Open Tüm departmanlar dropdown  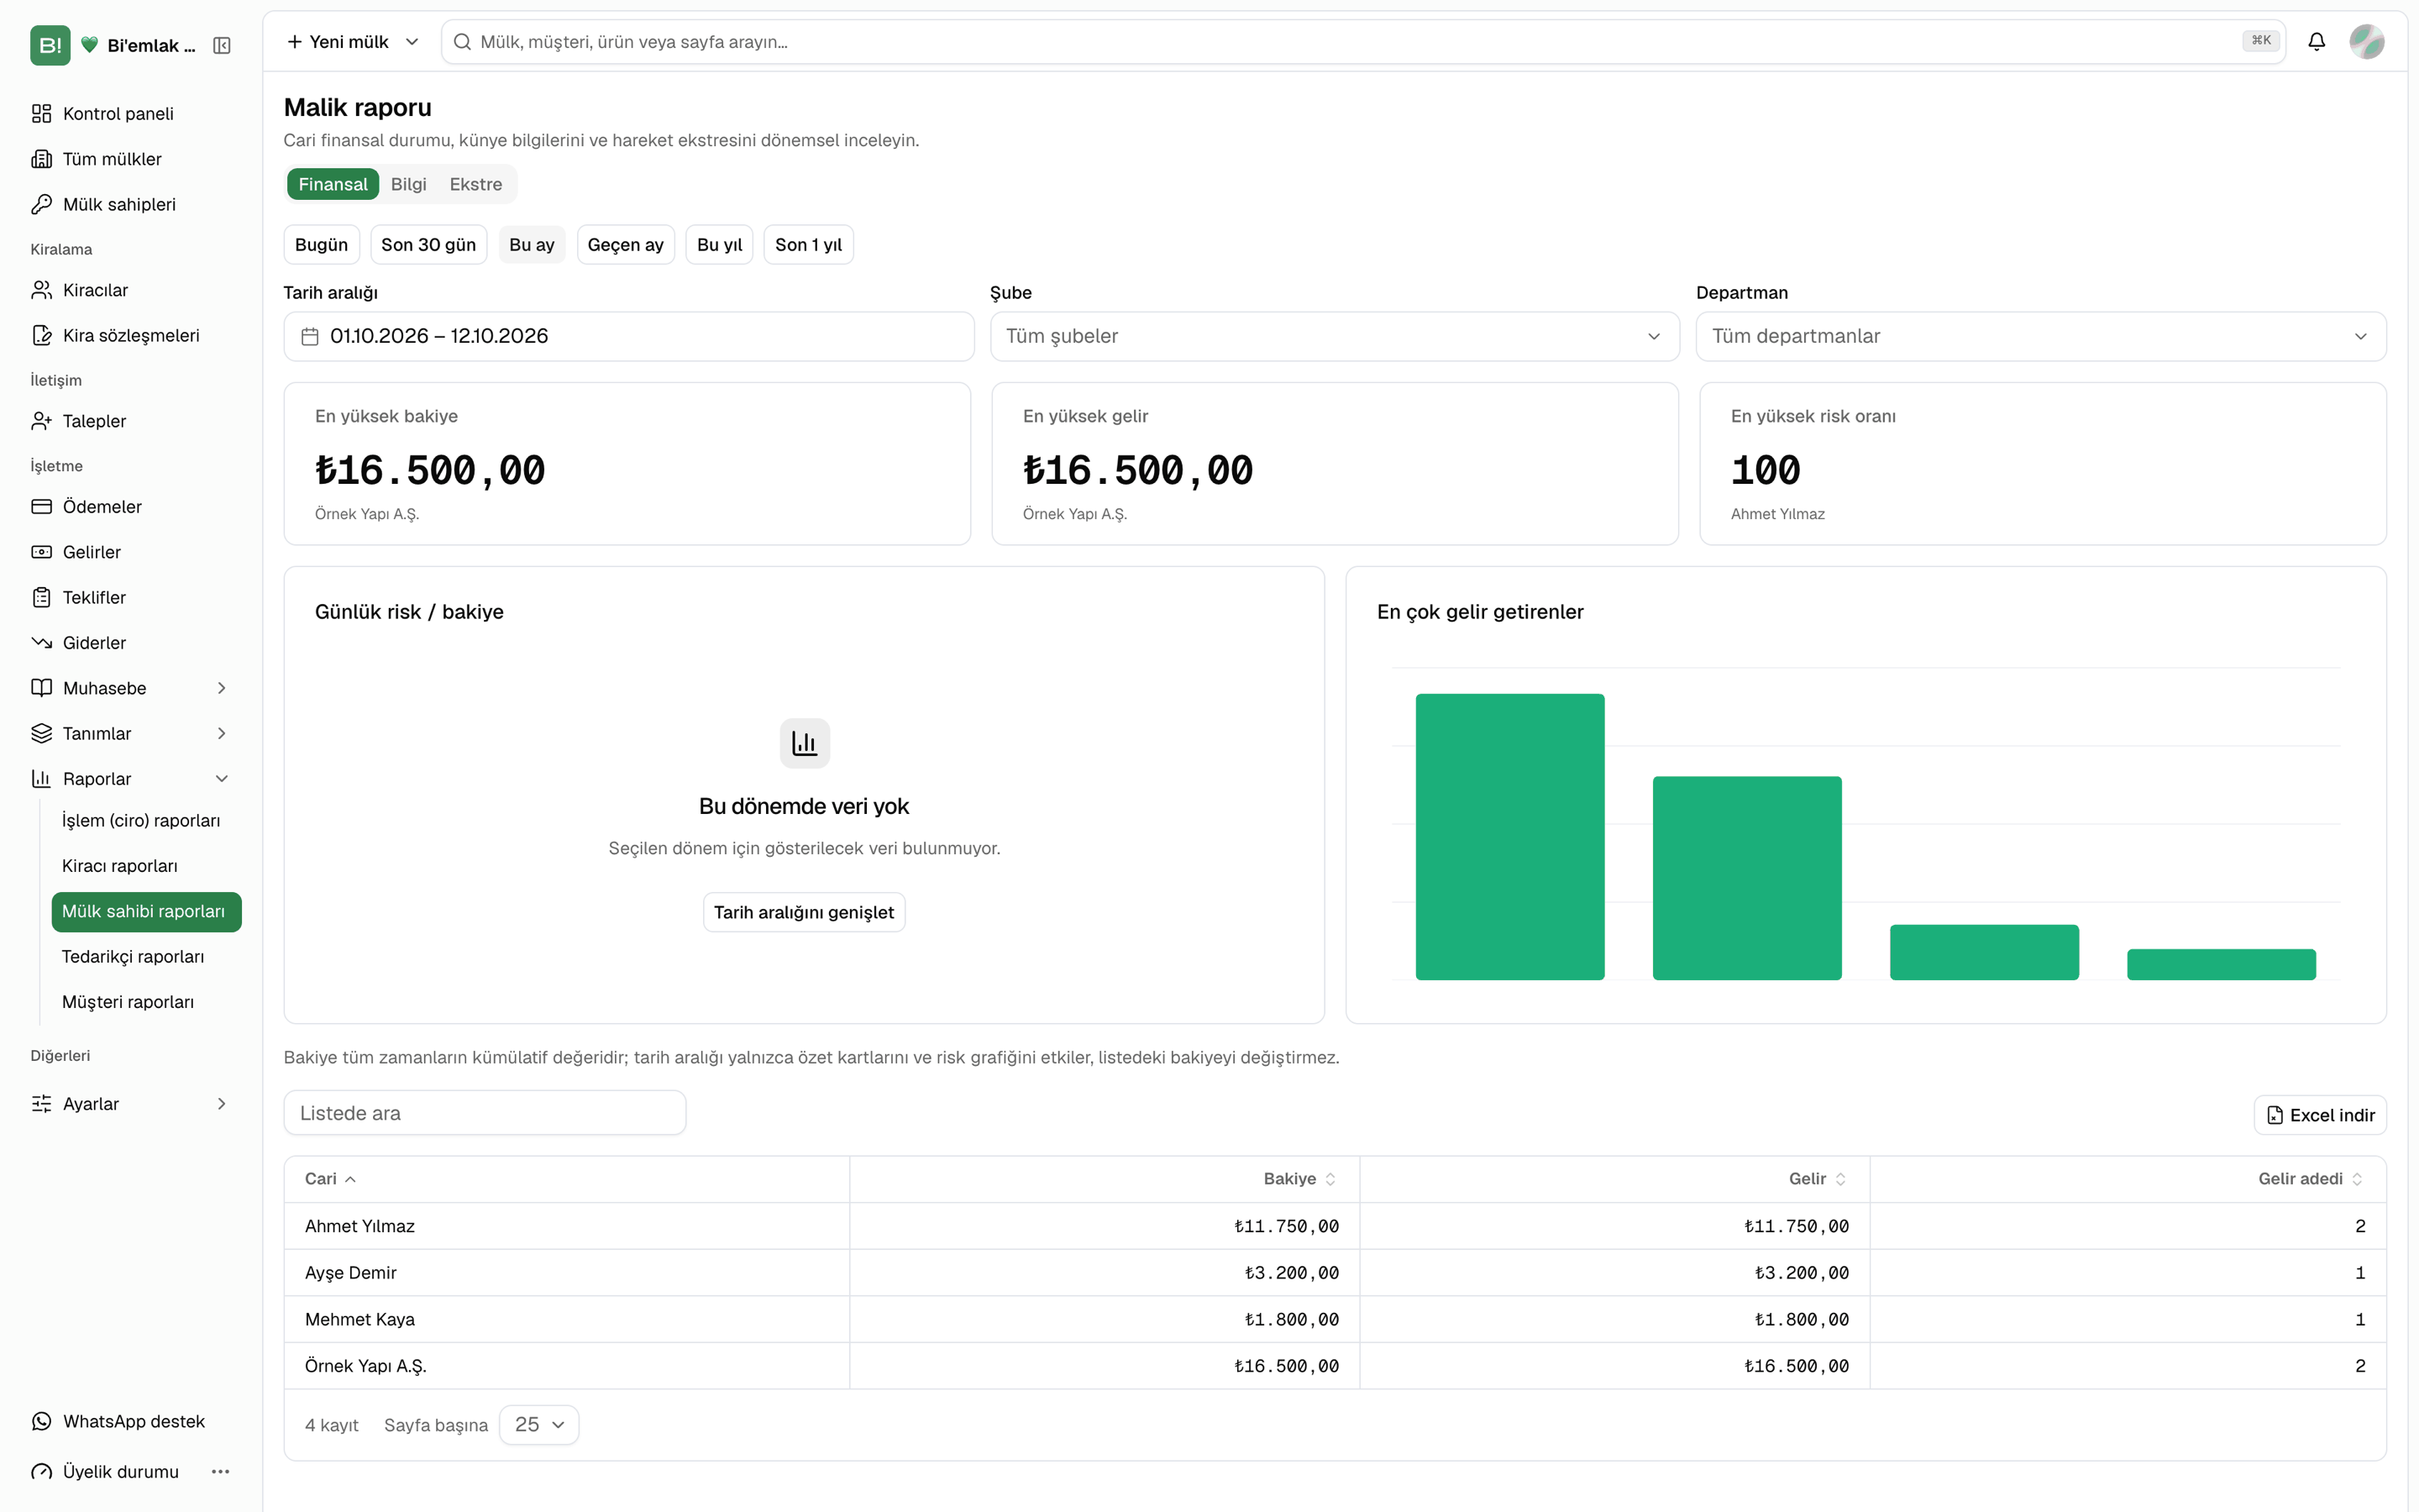(x=2040, y=337)
